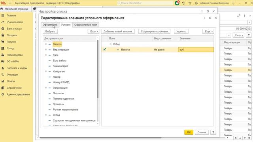Select Подписан field
The width and height of the screenshot is (253, 142).
tap(59, 93)
